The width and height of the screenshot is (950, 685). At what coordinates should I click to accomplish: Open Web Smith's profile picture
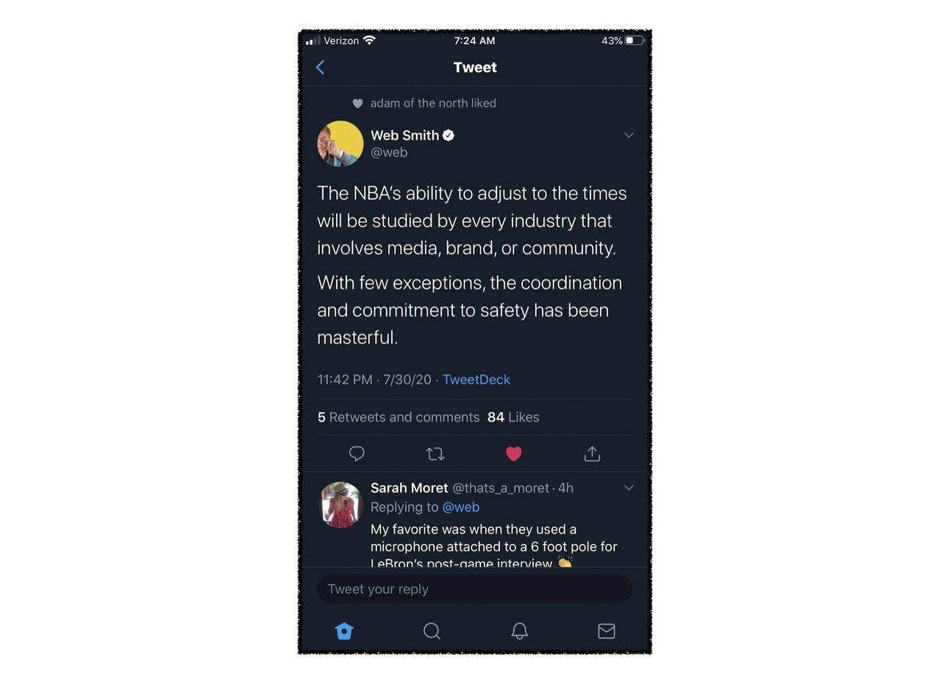pos(340,143)
